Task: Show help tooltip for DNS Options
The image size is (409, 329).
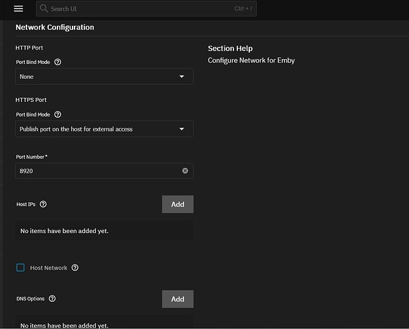Action: tap(52, 299)
